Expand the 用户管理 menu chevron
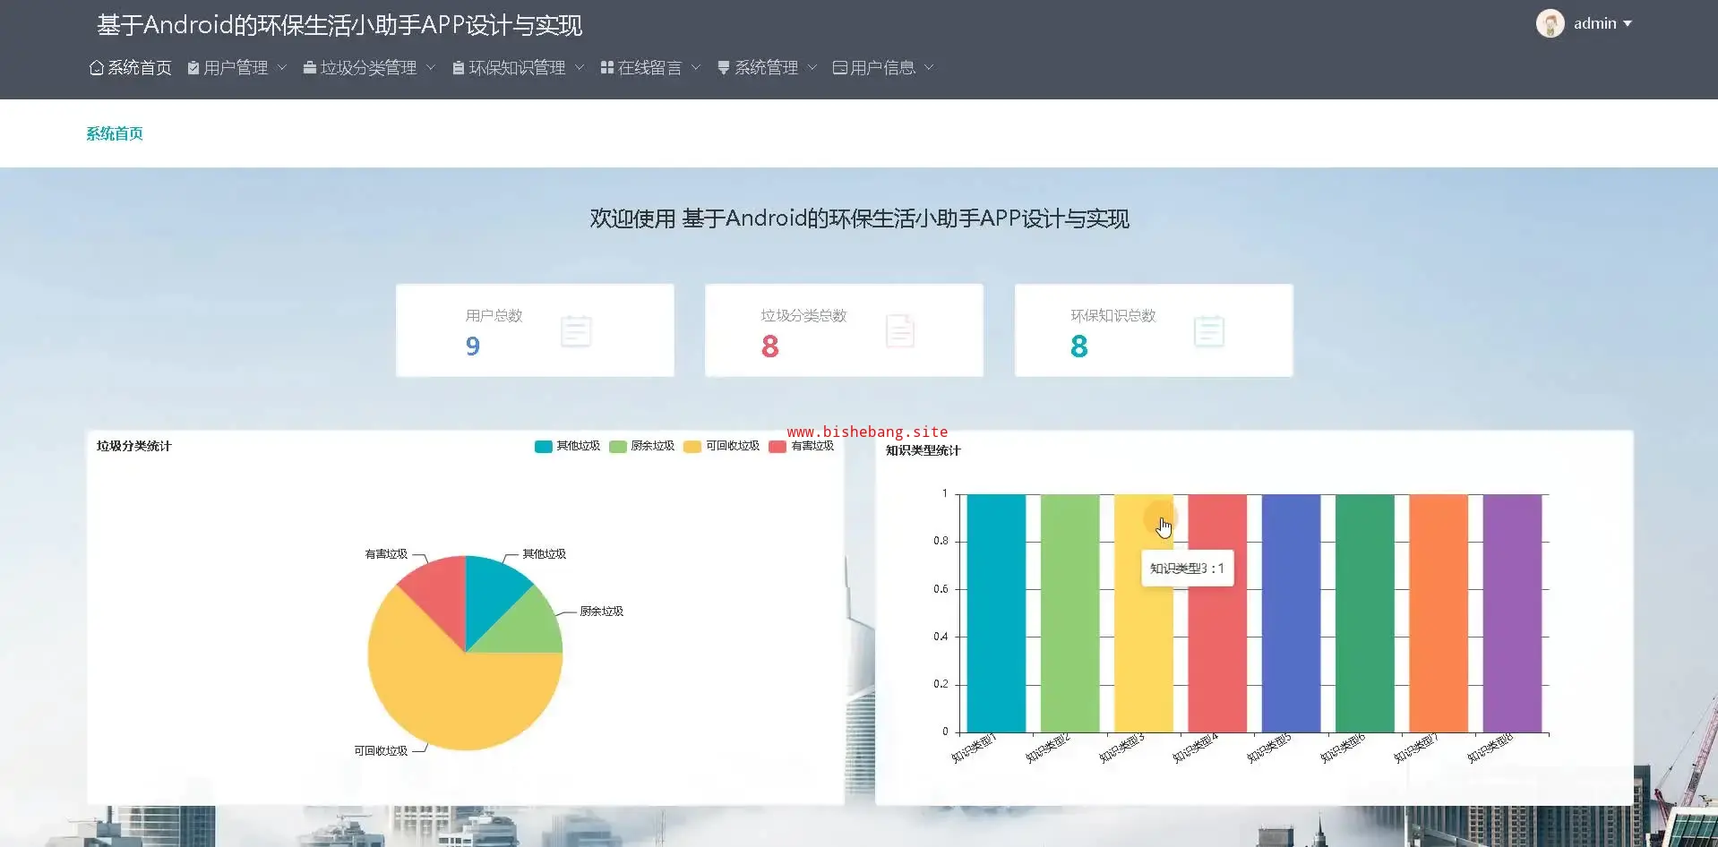Image resolution: width=1718 pixels, height=847 pixels. [x=282, y=67]
